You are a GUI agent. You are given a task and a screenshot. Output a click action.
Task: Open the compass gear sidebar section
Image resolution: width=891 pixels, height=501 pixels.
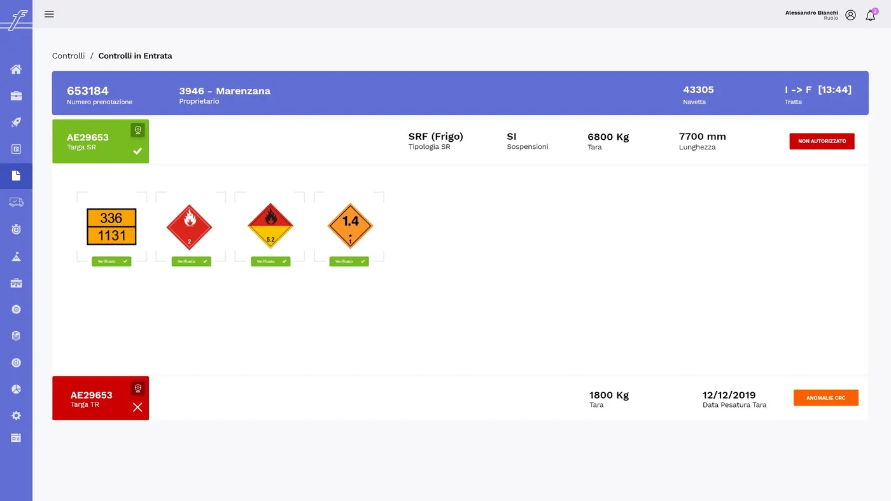pyautogui.click(x=16, y=310)
